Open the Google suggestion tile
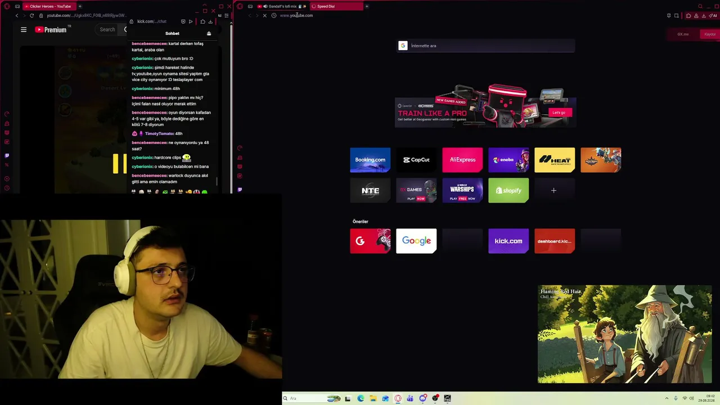This screenshot has height=405, width=720. click(416, 241)
